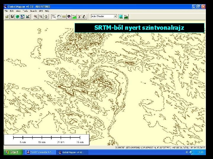Toggle the water display icon beside shader dropdown

coord(121,16)
